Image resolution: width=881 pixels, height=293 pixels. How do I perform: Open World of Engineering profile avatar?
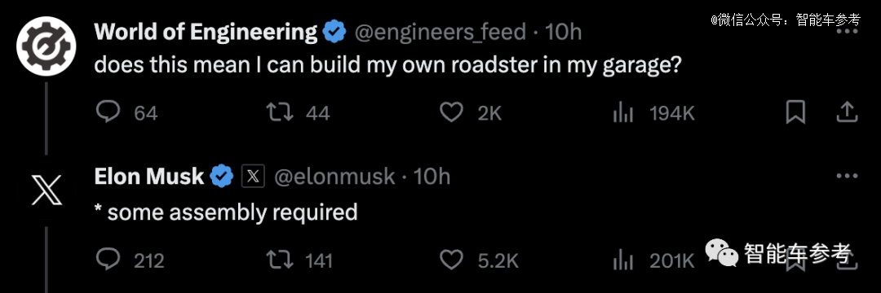coord(46,46)
